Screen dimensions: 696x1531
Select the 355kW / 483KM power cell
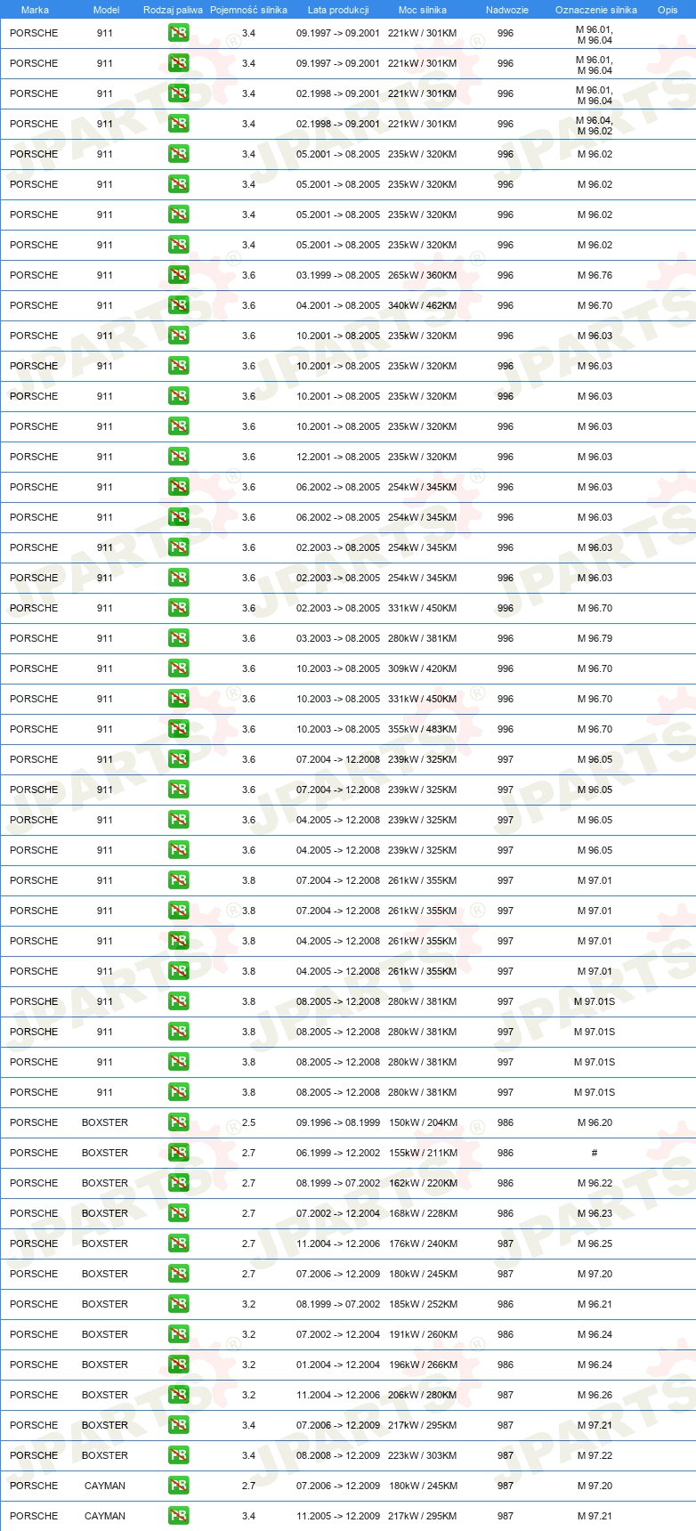click(422, 729)
